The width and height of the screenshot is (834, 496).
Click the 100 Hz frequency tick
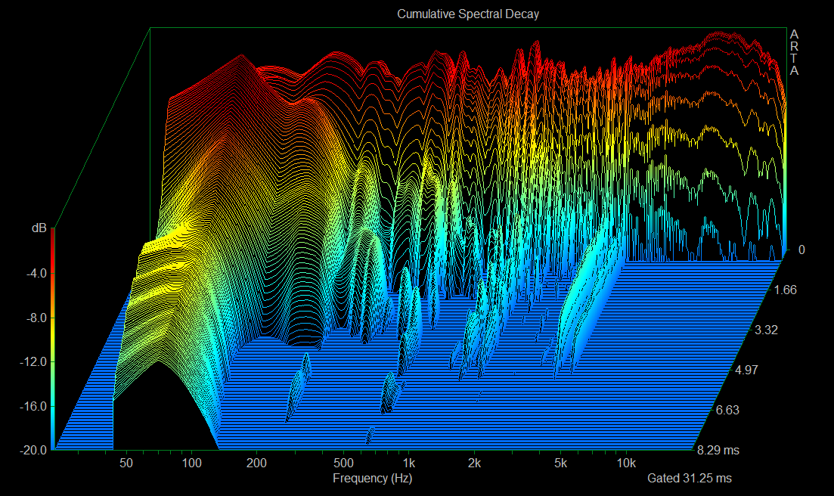coord(191,463)
